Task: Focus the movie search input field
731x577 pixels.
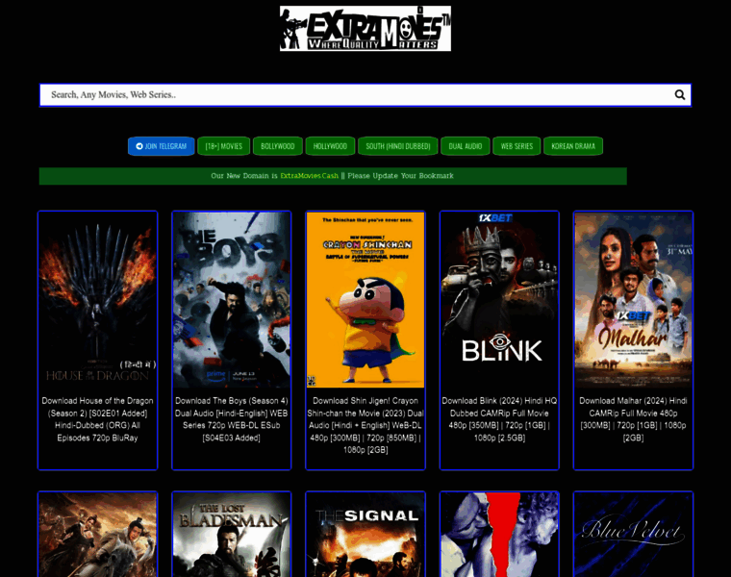Action: (x=365, y=95)
